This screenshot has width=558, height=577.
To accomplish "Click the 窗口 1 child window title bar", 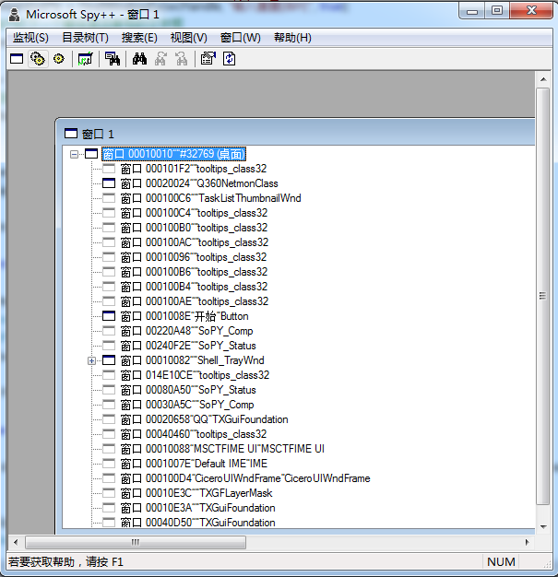I will [296, 134].
